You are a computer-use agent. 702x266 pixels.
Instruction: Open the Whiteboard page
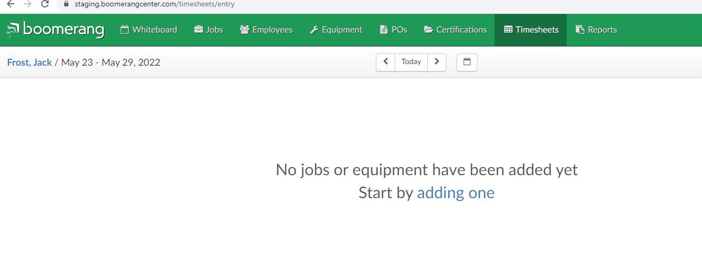149,30
